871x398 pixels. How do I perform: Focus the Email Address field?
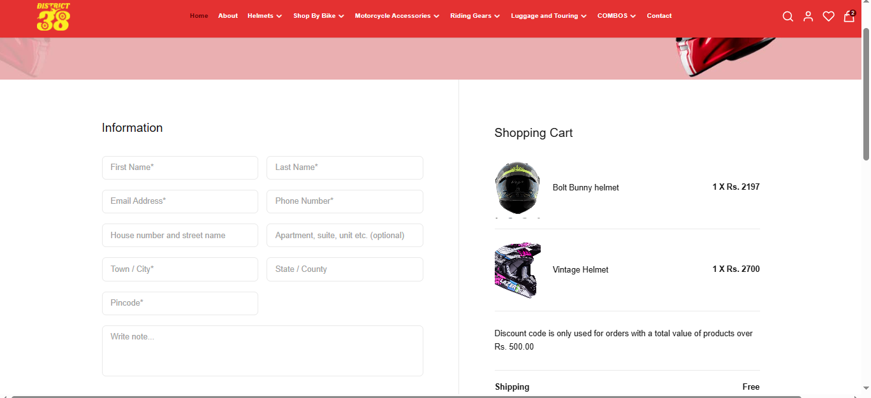(180, 201)
